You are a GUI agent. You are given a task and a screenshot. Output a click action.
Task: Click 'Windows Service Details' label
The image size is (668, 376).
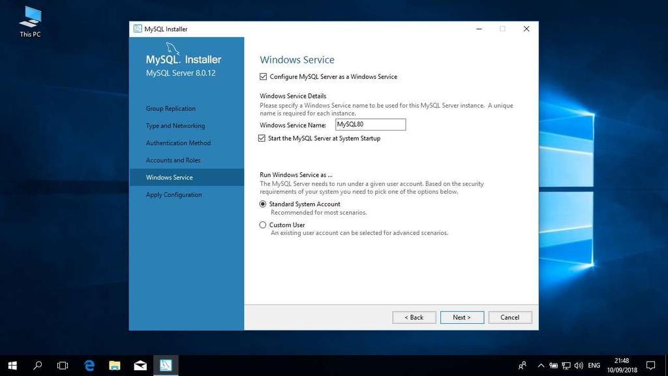(x=293, y=96)
